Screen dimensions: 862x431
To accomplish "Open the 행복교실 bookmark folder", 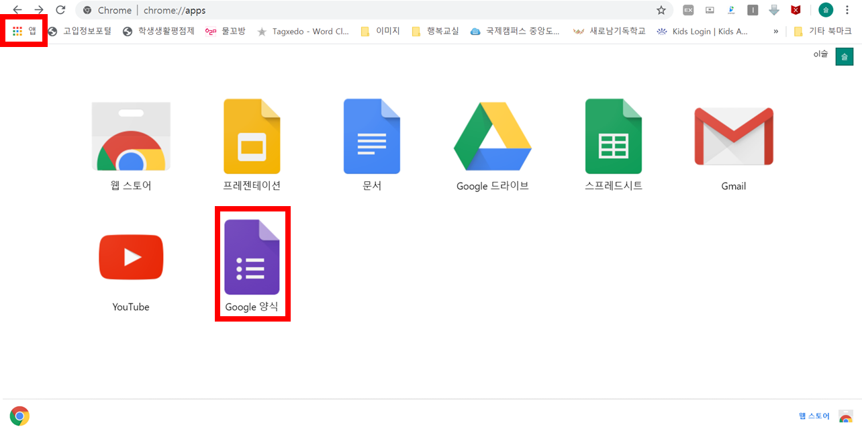I will (435, 31).
